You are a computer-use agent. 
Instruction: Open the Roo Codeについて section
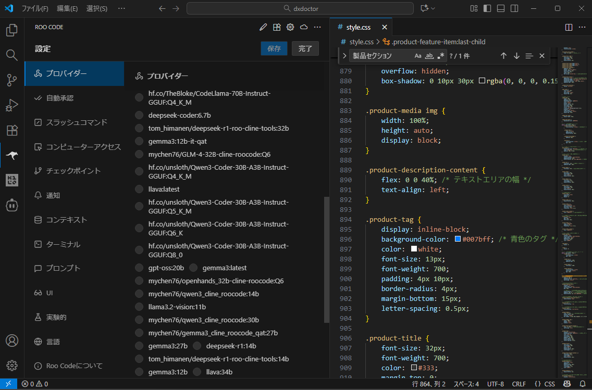(x=75, y=366)
